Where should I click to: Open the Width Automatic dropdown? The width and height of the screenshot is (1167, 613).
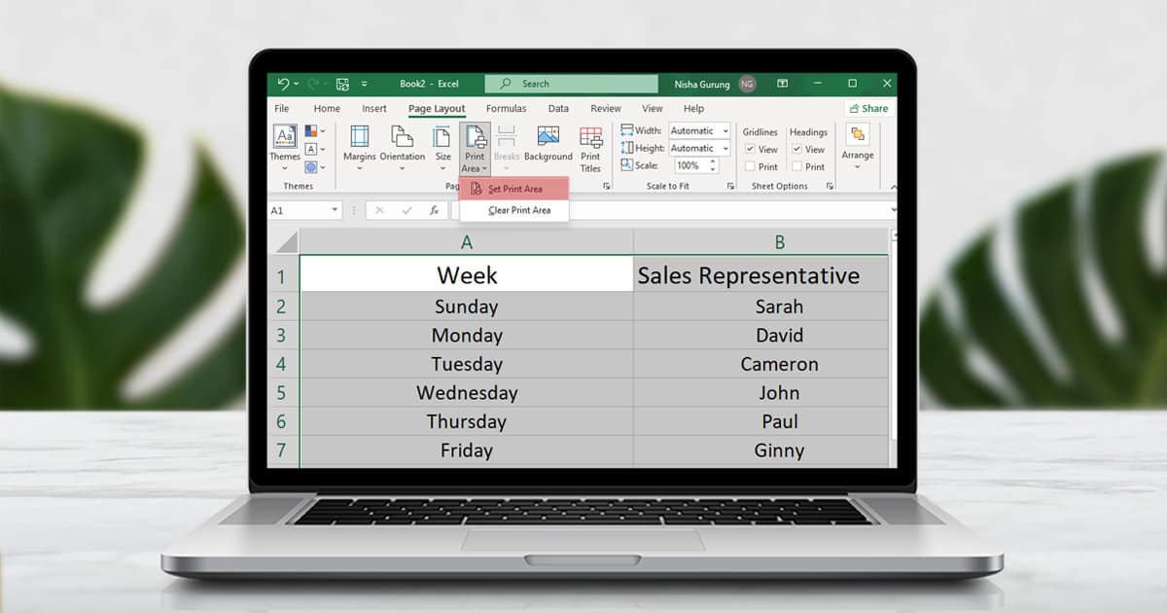pyautogui.click(x=726, y=130)
